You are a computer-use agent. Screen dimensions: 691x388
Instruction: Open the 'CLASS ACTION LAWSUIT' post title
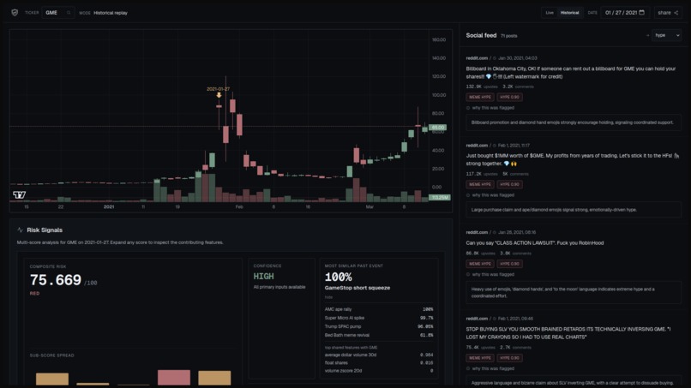tap(535, 243)
